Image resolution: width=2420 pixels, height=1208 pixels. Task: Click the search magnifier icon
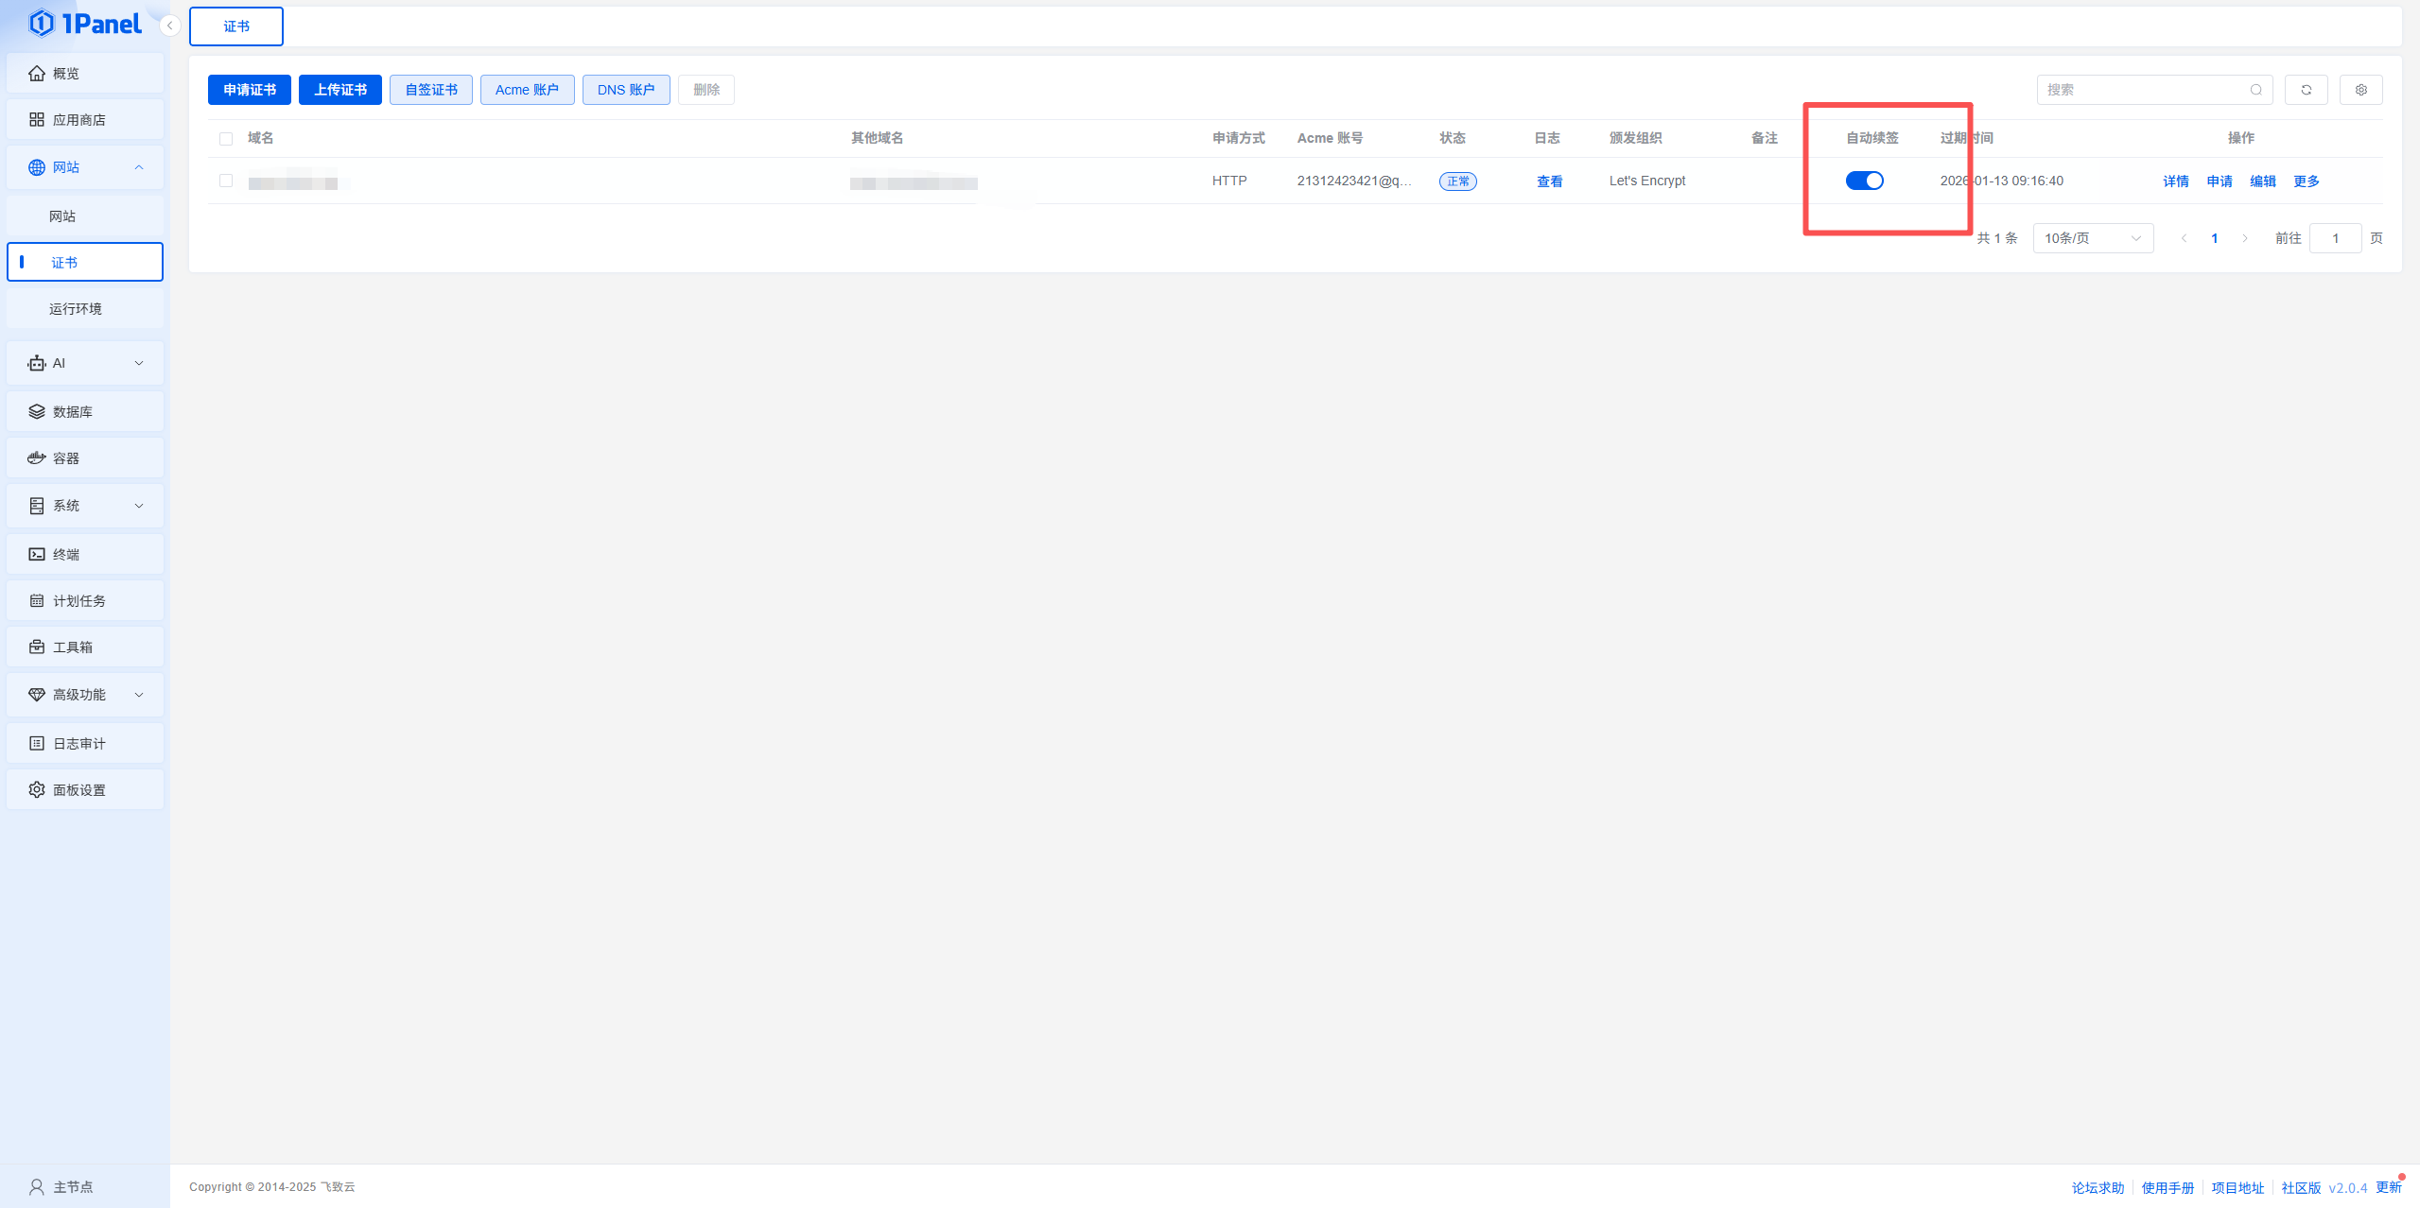coord(2255,90)
